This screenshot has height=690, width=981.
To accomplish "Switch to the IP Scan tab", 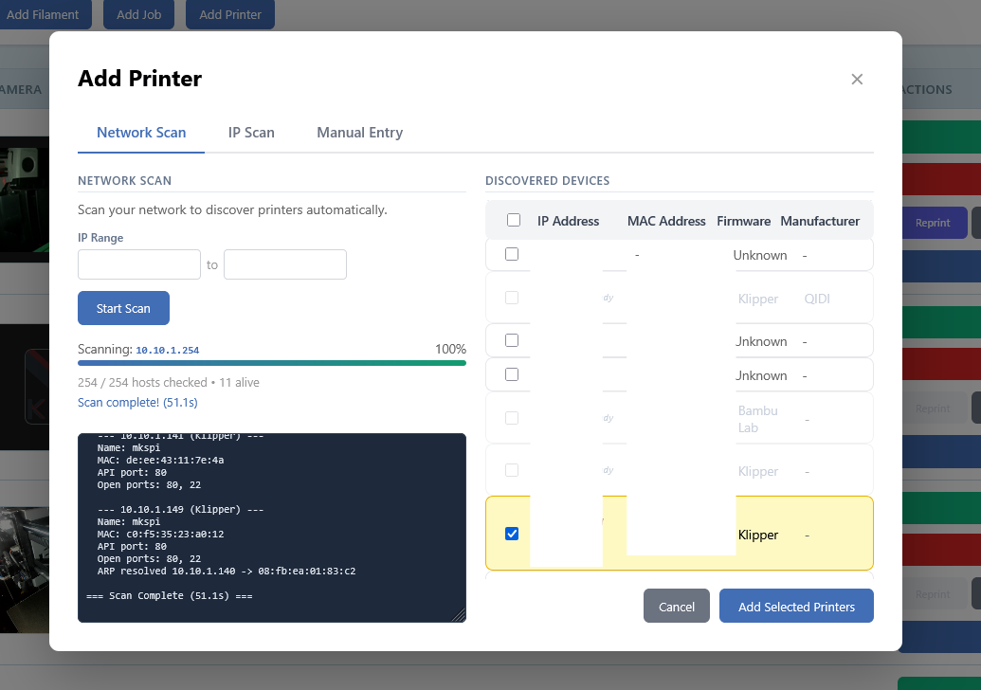I will pos(251,133).
